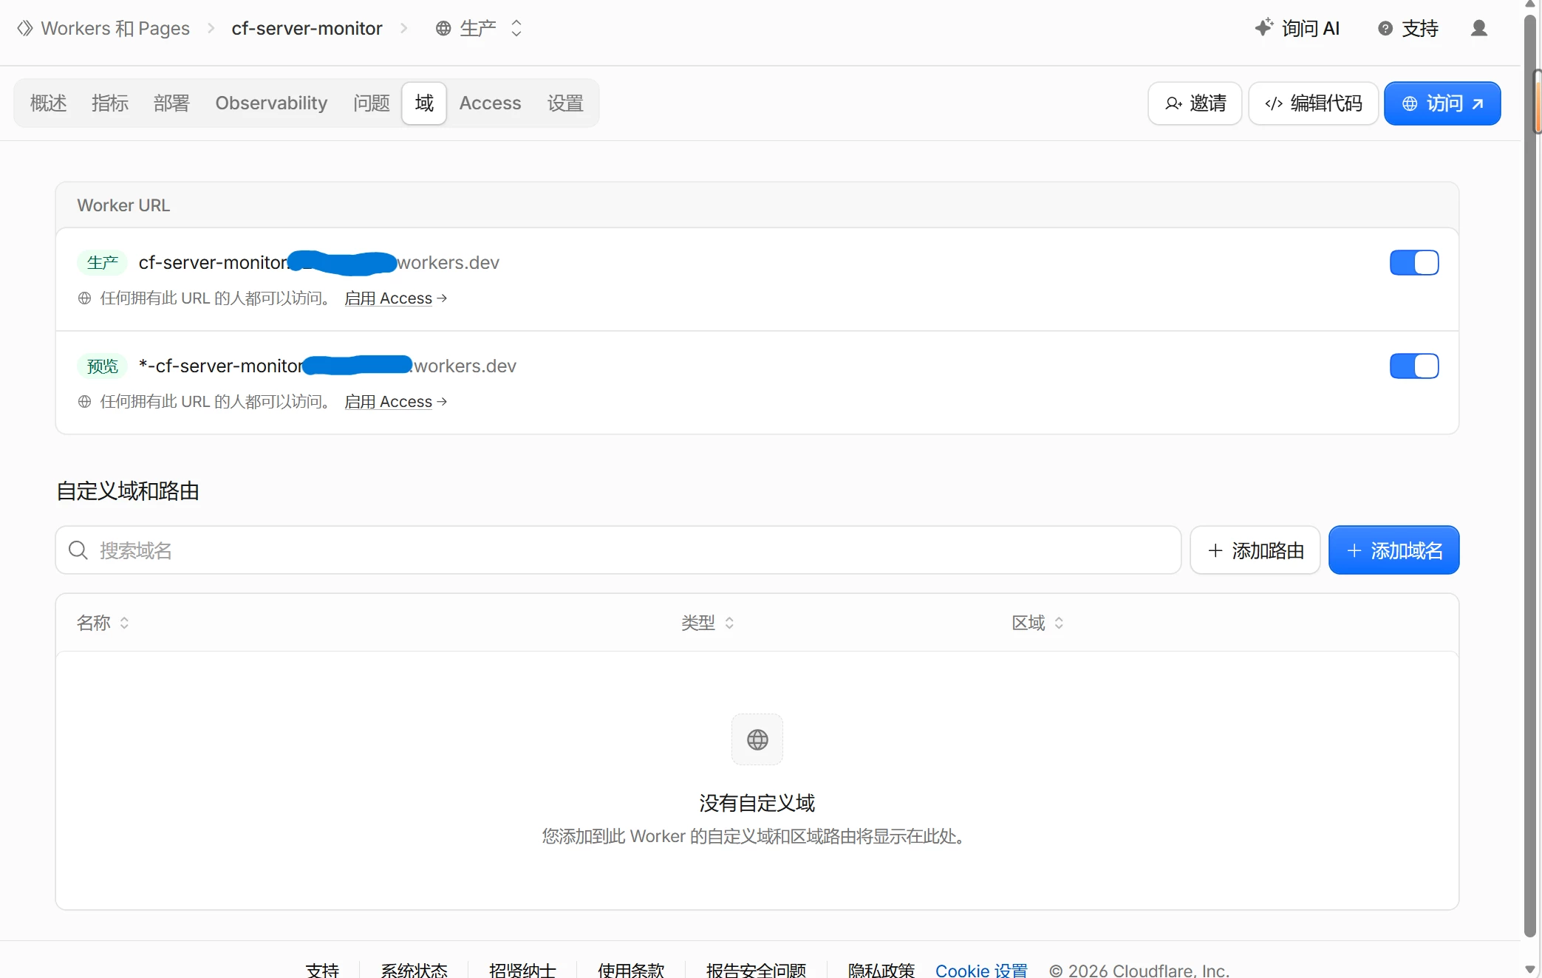Open the Access tab

point(490,103)
